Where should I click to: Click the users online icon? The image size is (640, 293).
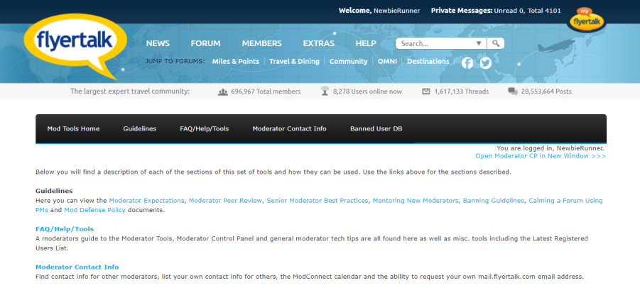tap(325, 92)
